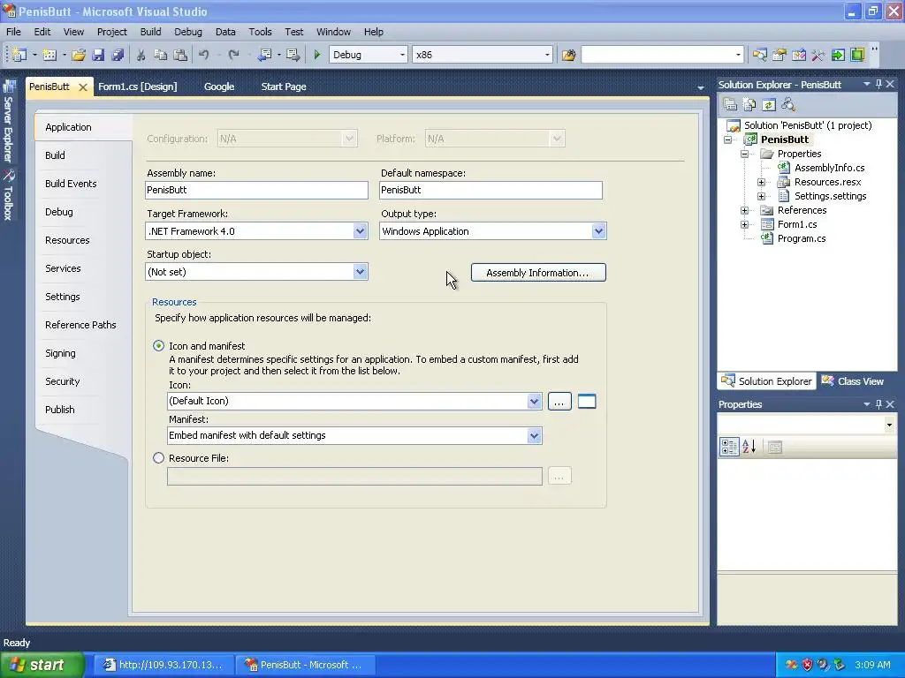The width and height of the screenshot is (905, 678).
Task: Open the x86 solution platform dropdown
Action: click(546, 55)
